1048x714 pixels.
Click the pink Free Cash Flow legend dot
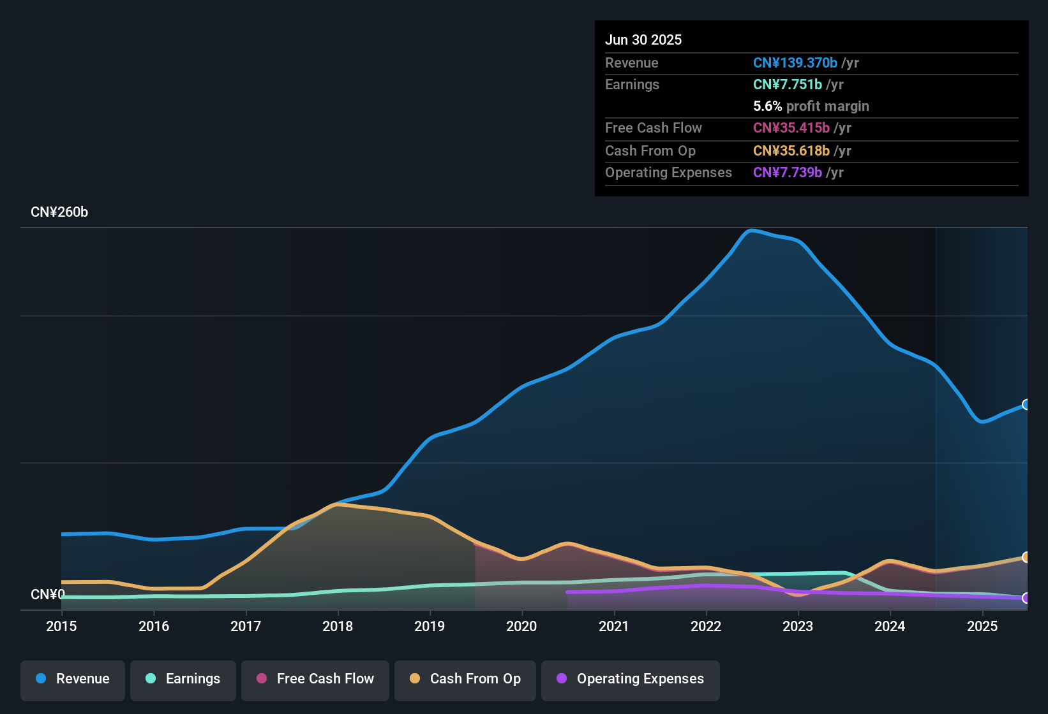click(262, 679)
